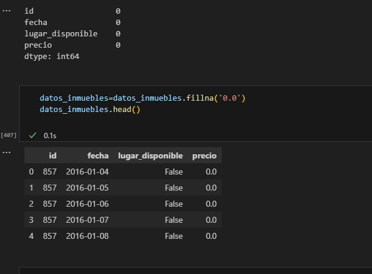This screenshot has height=274, width=372.
Task: Select date cell 2016-01-05
Action: tap(87, 188)
